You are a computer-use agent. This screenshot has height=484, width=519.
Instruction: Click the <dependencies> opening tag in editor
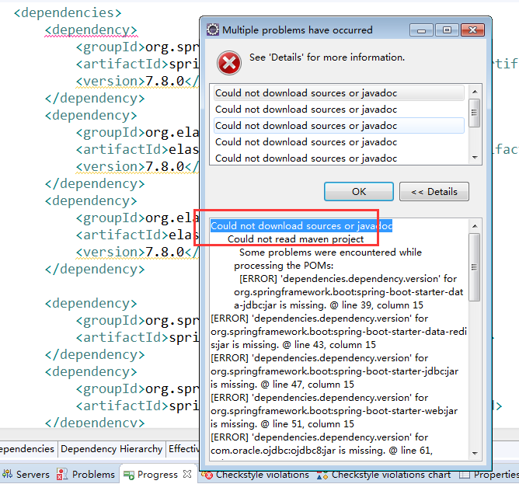point(68,12)
